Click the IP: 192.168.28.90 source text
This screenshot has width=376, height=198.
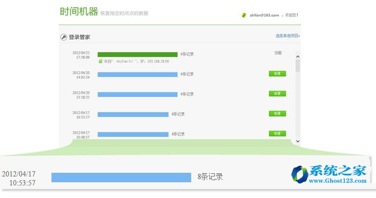(155, 61)
